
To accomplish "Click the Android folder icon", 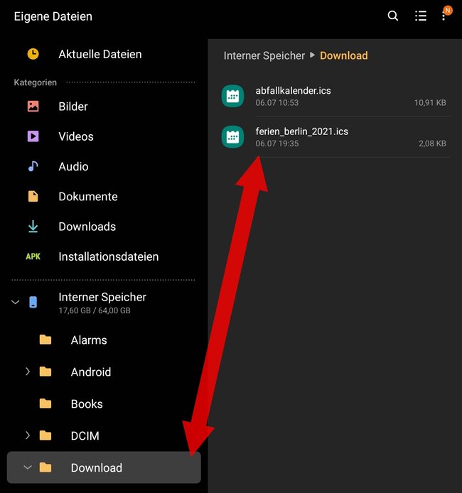I will point(45,372).
